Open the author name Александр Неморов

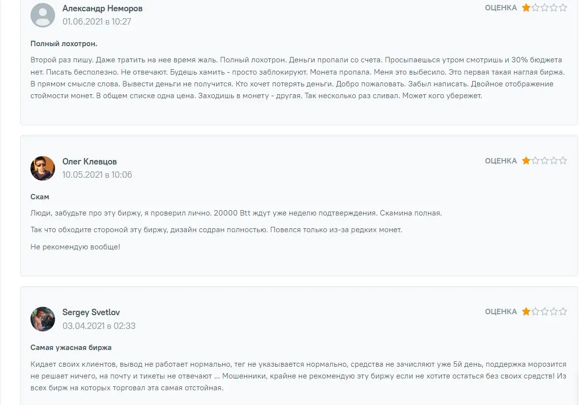pyautogui.click(x=102, y=8)
